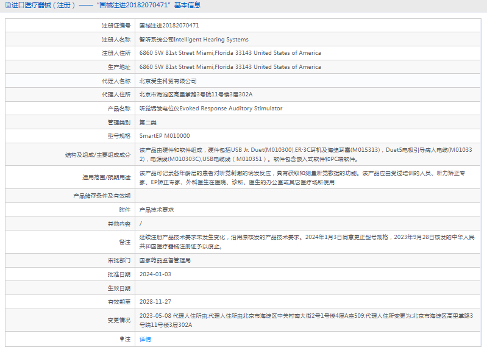Click the 注册证编号 row label

116,26
